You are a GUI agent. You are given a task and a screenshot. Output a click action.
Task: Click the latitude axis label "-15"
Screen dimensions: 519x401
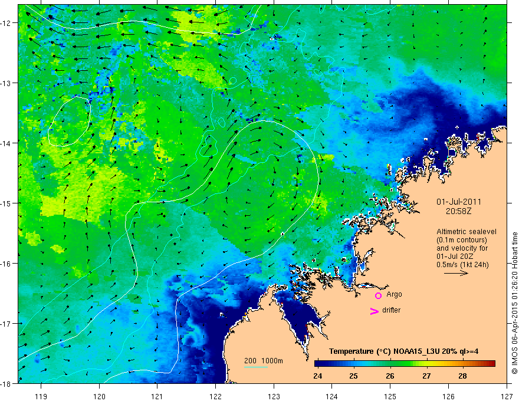[x=6, y=203]
